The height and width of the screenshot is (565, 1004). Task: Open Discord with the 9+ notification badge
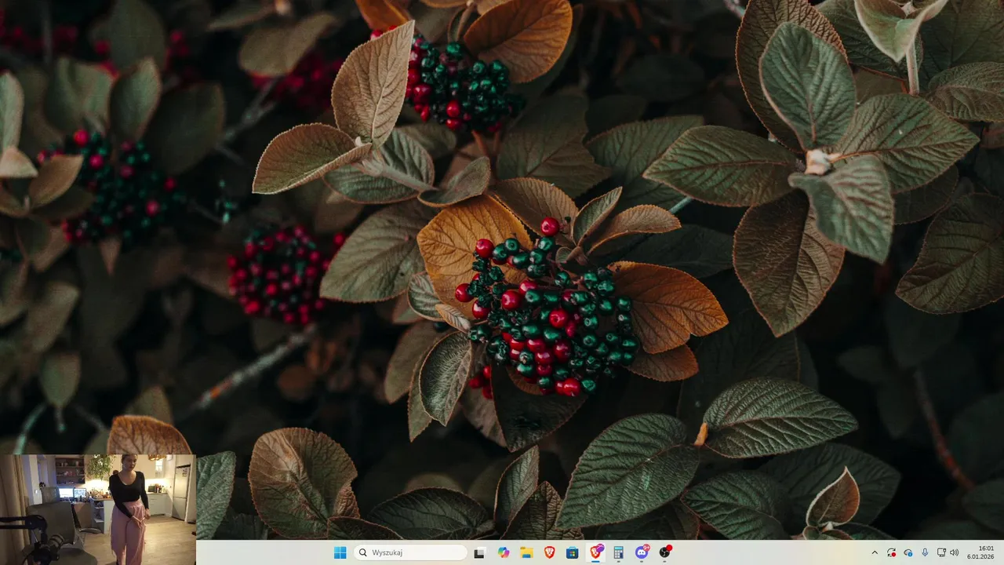[x=642, y=552]
